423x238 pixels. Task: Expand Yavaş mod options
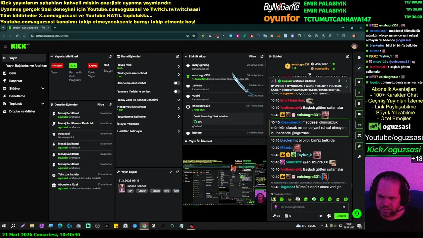point(179,66)
